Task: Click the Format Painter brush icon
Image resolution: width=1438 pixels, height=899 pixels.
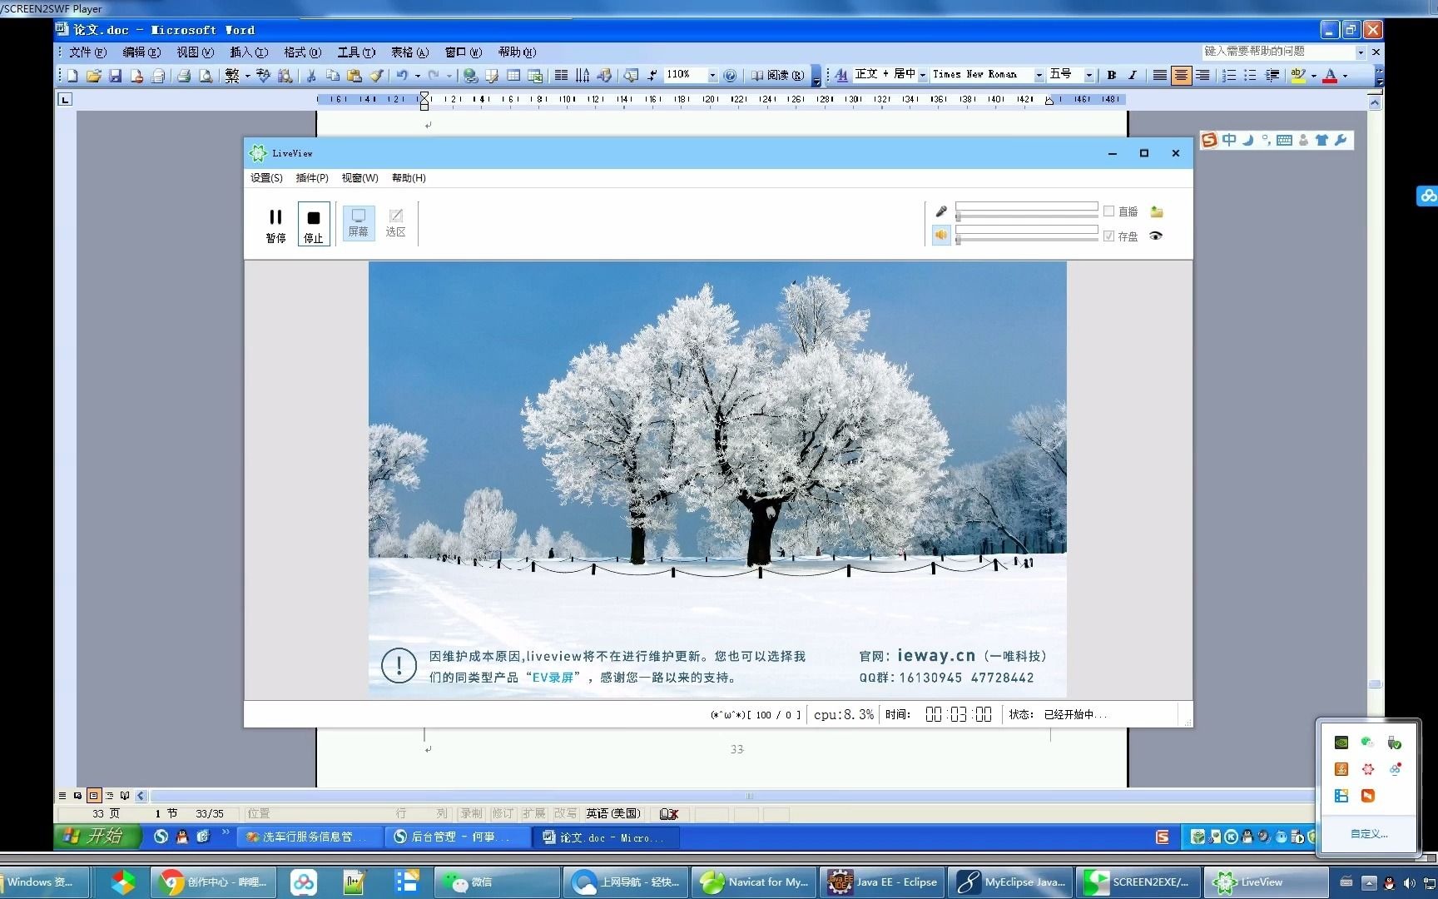Action: (376, 76)
